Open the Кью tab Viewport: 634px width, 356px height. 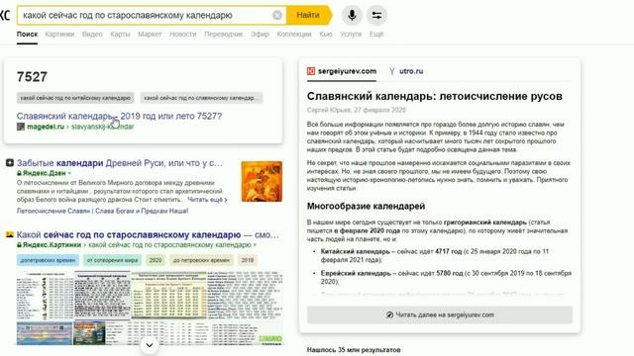326,35
